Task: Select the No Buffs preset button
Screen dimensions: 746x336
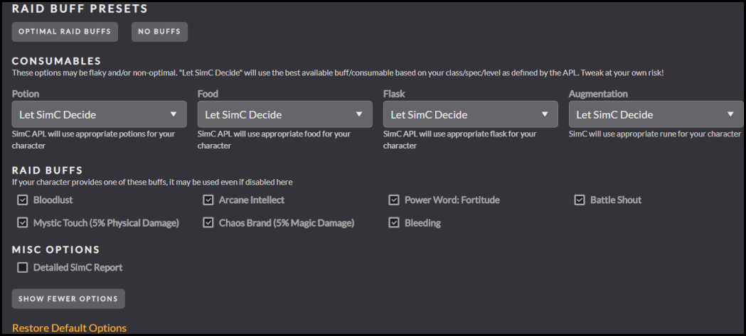Action: coord(159,31)
